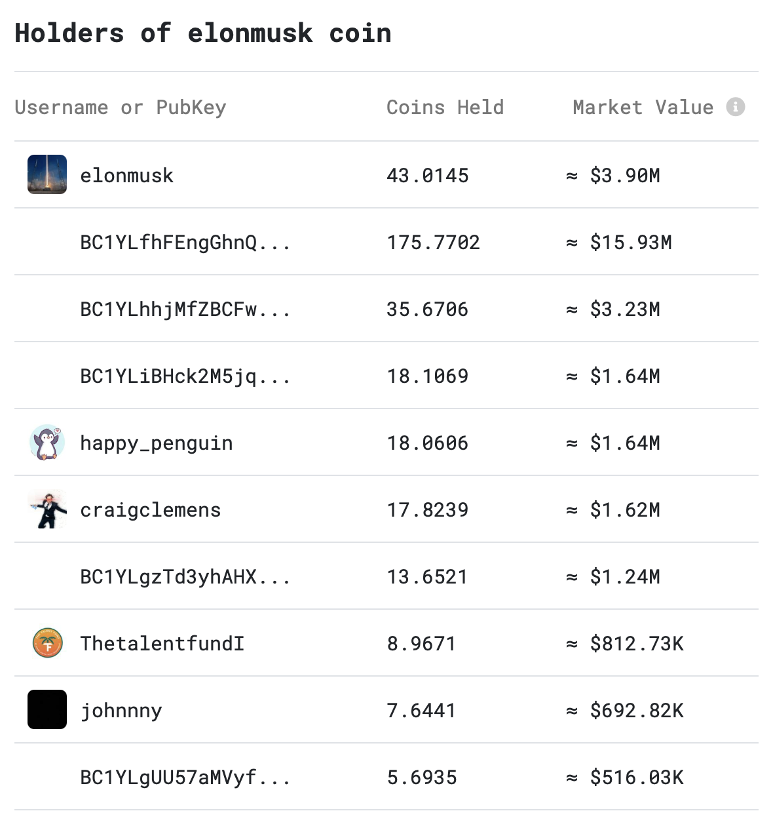The width and height of the screenshot is (773, 813).
Task: Visit the happy_penguin profile name
Action: coord(157,443)
